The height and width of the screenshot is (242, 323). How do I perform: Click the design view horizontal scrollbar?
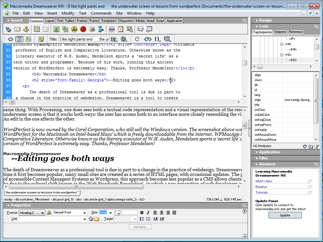click(x=76, y=187)
